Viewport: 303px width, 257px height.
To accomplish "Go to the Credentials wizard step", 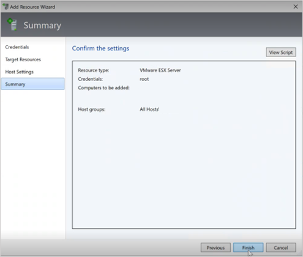I will (x=17, y=47).
